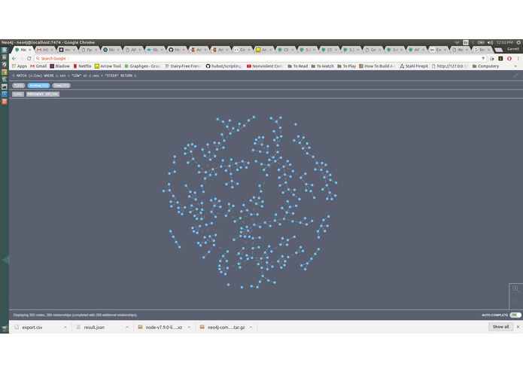Click the red Opera extension icon
The image size is (523, 372).
point(509,59)
